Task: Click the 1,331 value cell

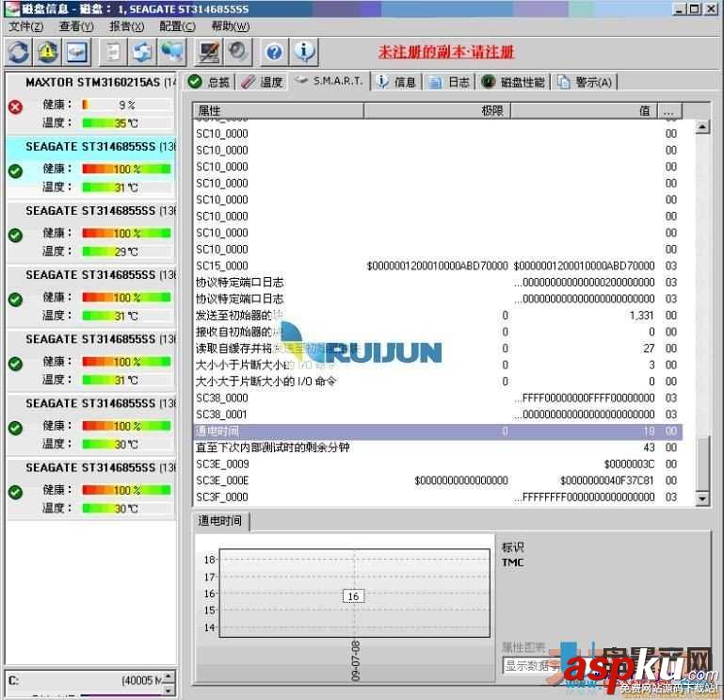Action: tap(641, 316)
